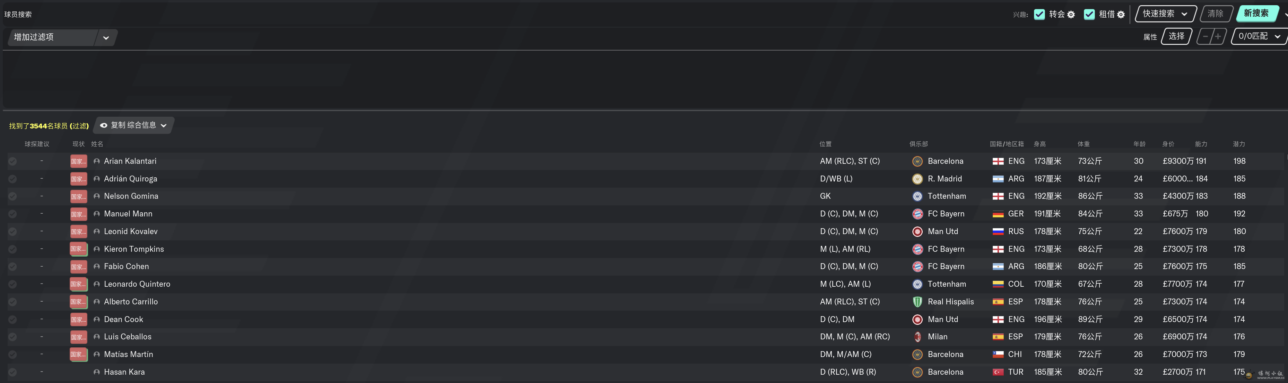
Task: Click the person icon beside Hasan Kara
Action: coord(96,372)
